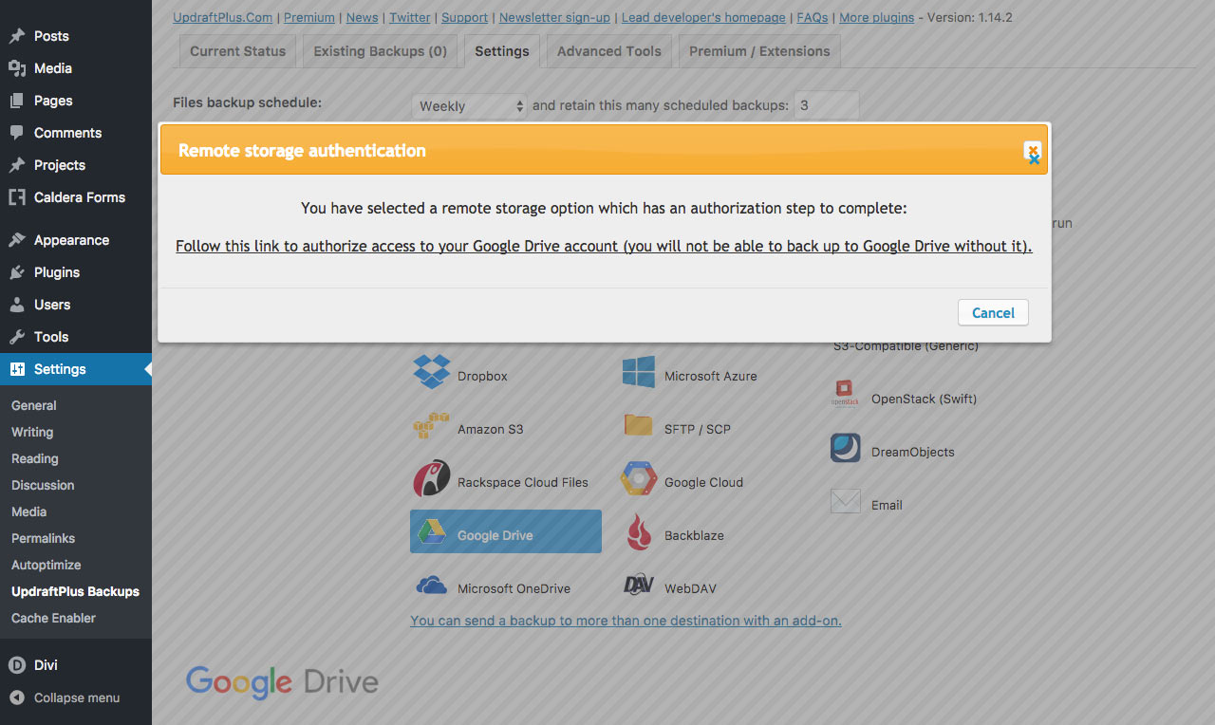Select the Settings tab
The width and height of the screenshot is (1215, 725).
pyautogui.click(x=502, y=51)
